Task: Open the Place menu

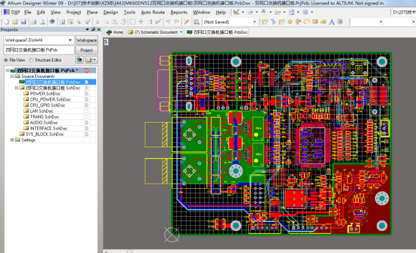Action: 92,12
